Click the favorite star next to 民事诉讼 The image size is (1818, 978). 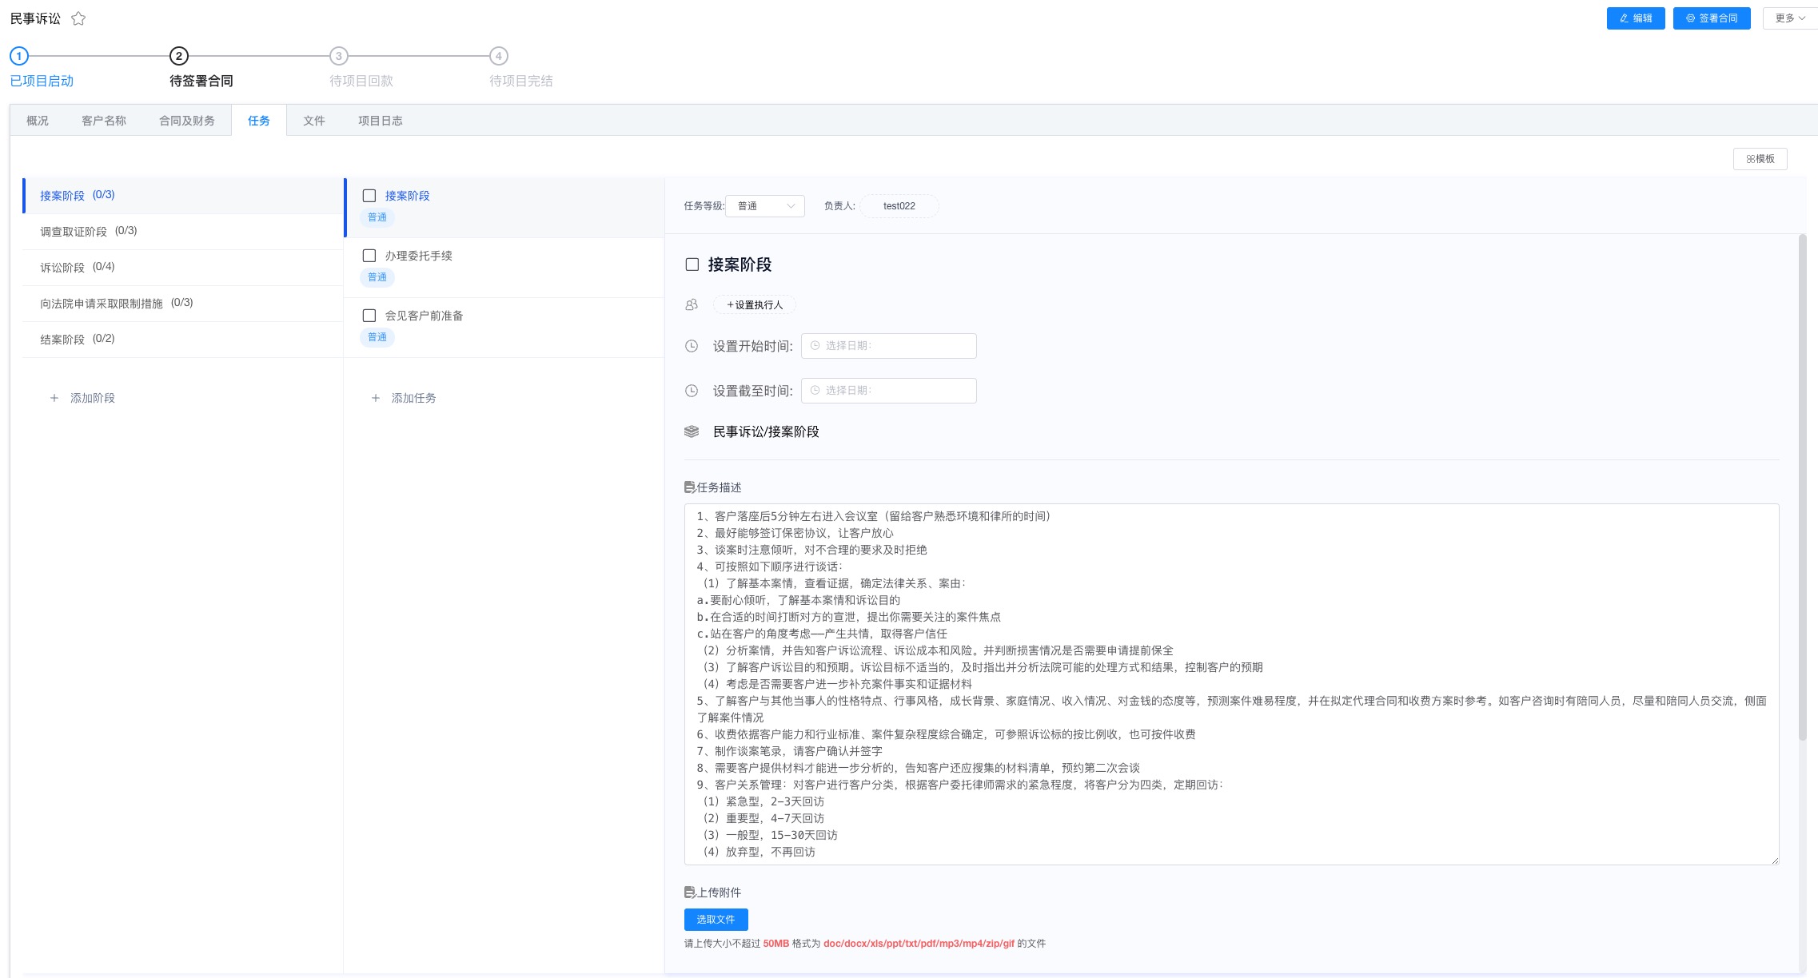(x=78, y=18)
